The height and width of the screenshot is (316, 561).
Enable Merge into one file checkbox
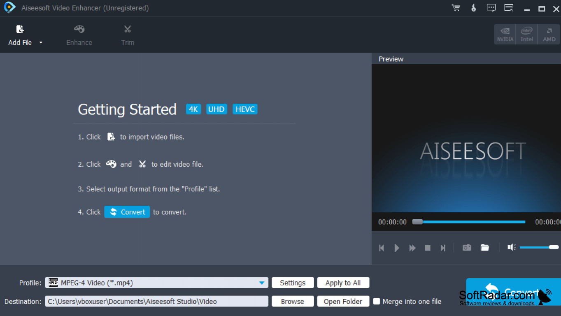(377, 301)
